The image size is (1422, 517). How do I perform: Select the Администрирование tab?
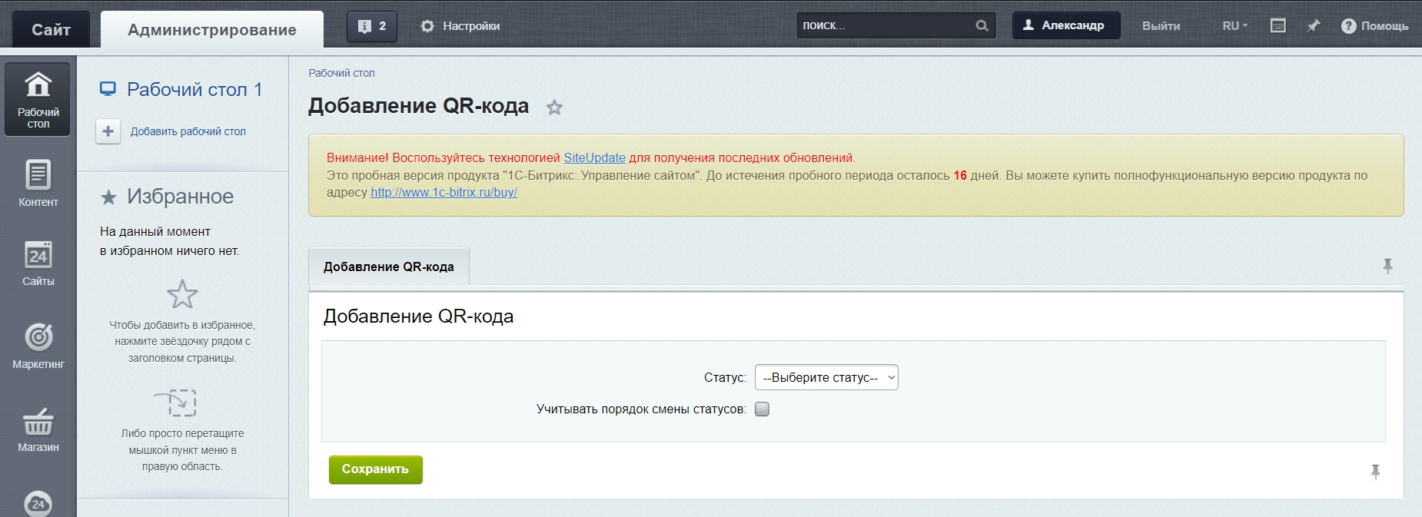tap(212, 30)
